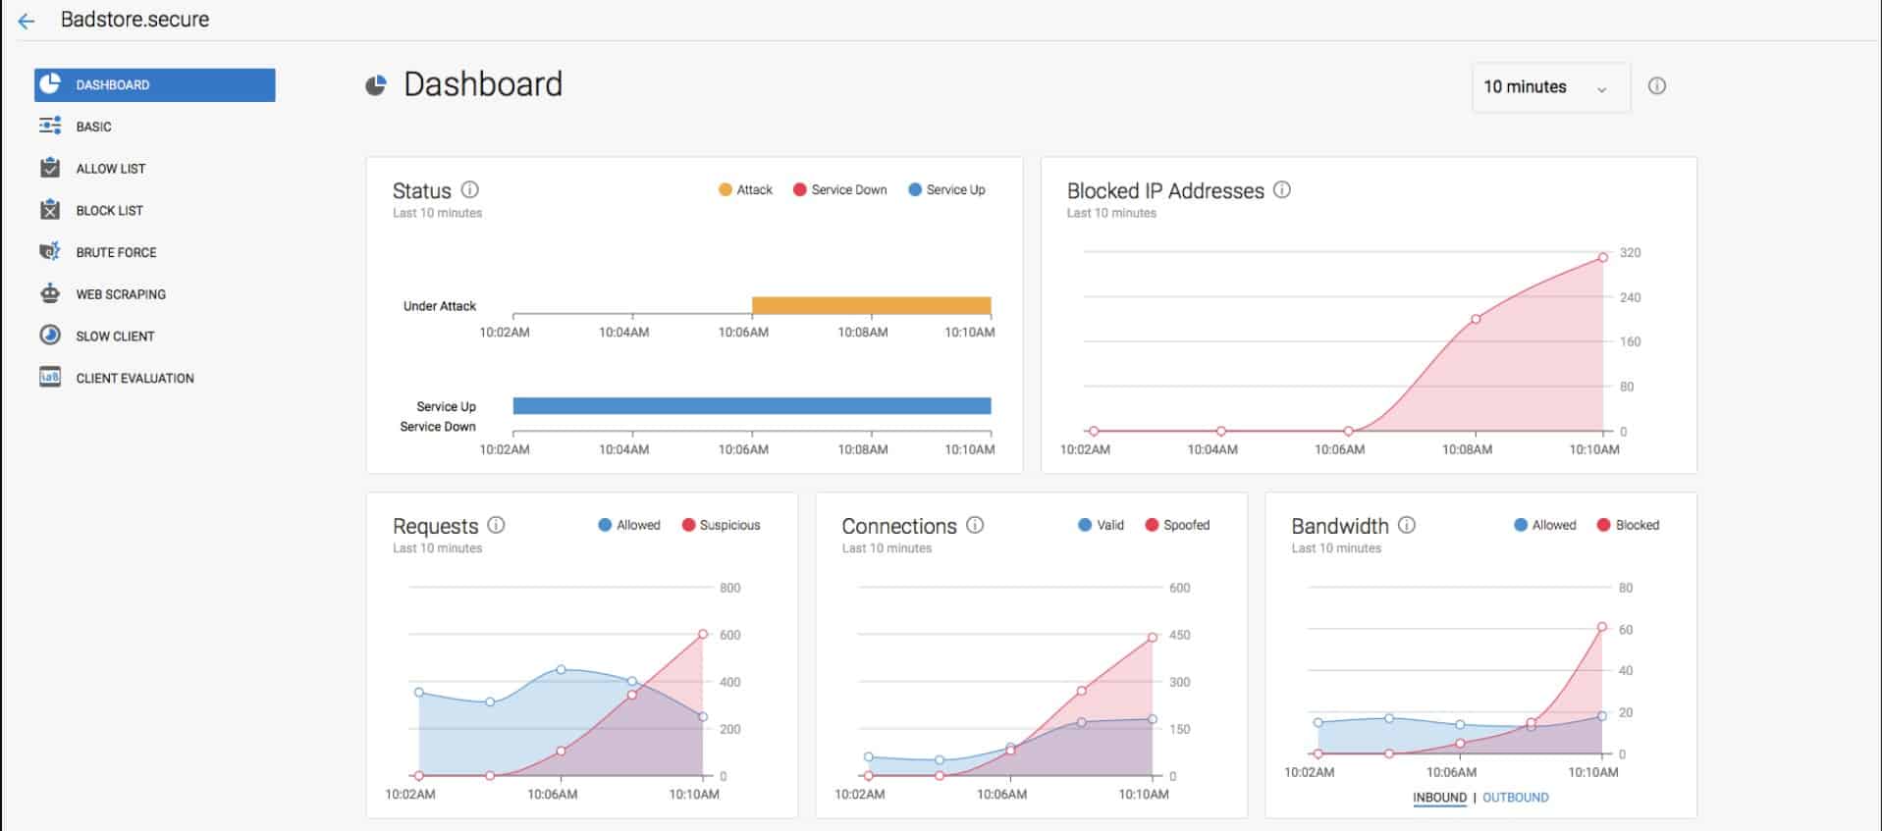The image size is (1882, 831).
Task: Click the Under Attack row label
Action: [440, 306]
